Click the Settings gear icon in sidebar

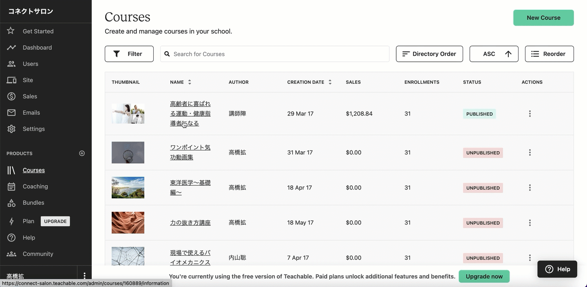point(11,129)
